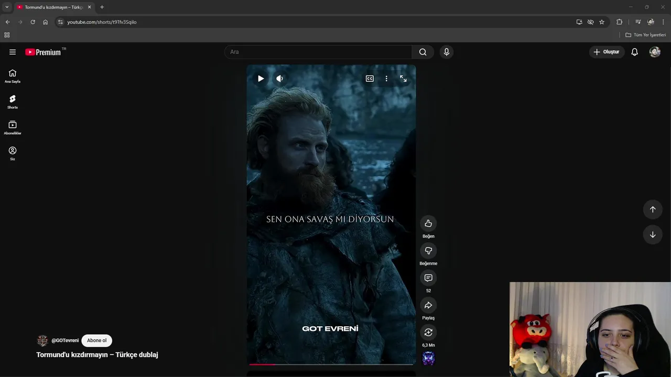Share the Short with Paylaş
This screenshot has width=671, height=377.
(428, 305)
